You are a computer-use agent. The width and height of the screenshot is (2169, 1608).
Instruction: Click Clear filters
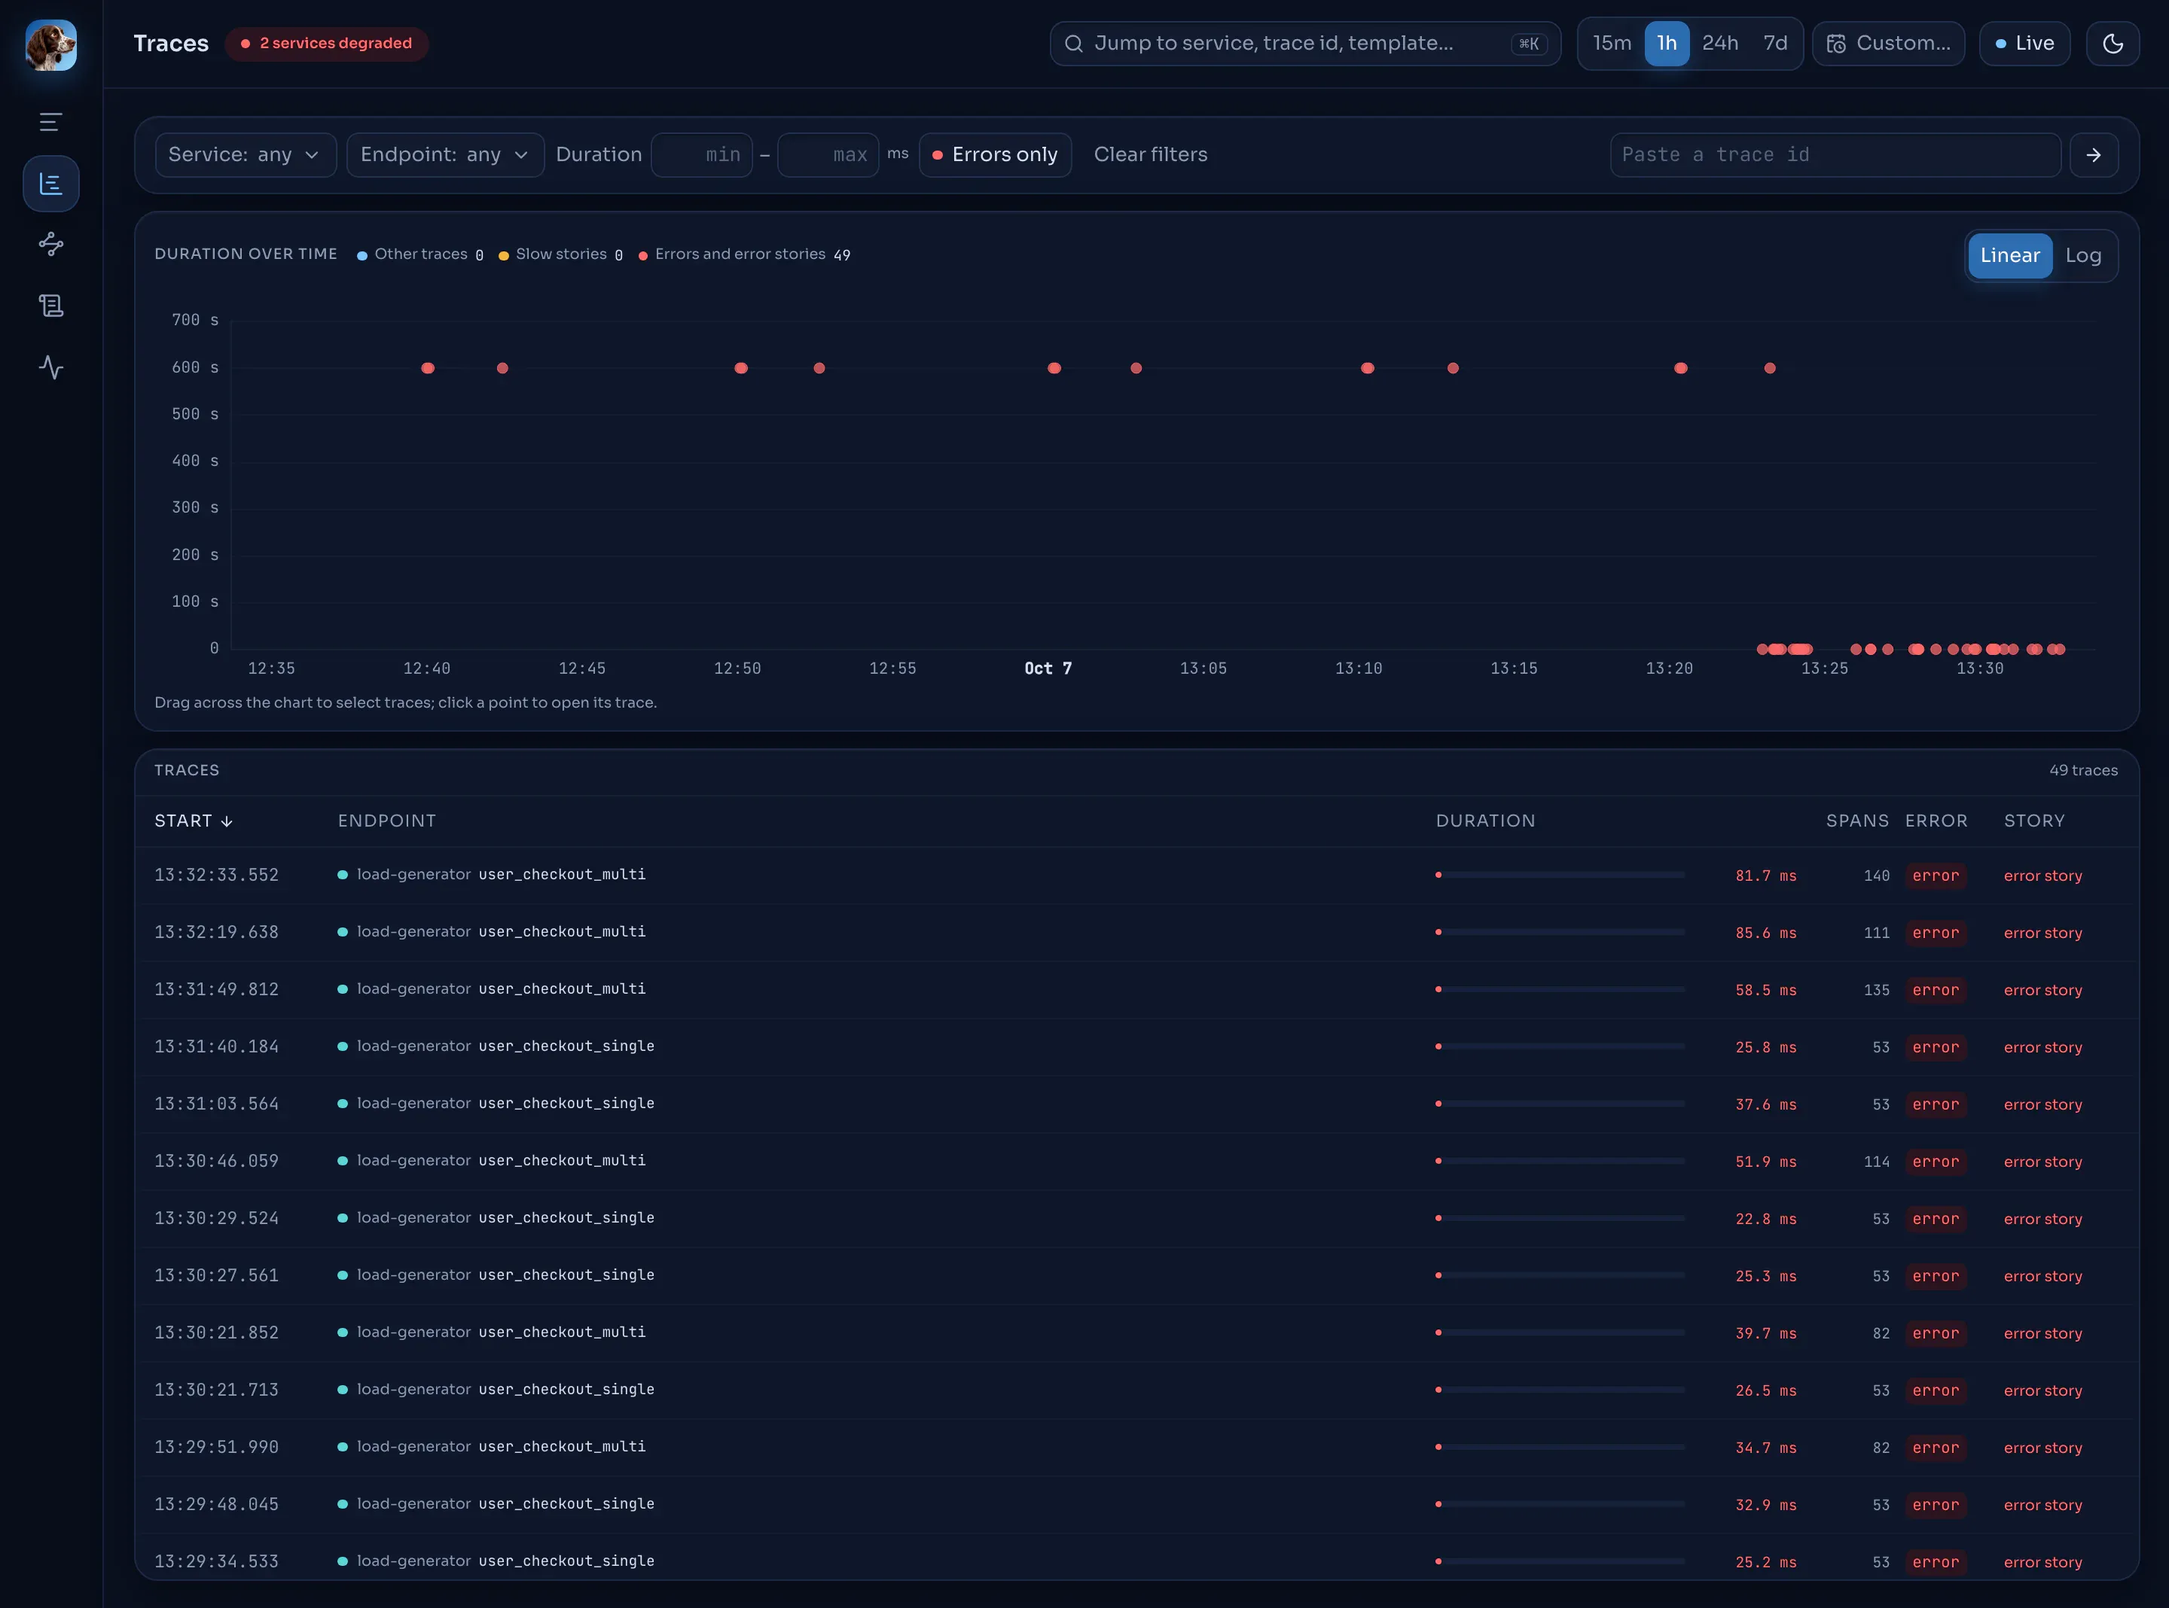pyautogui.click(x=1151, y=155)
